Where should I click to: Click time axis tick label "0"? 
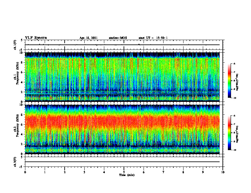[x=25, y=172]
